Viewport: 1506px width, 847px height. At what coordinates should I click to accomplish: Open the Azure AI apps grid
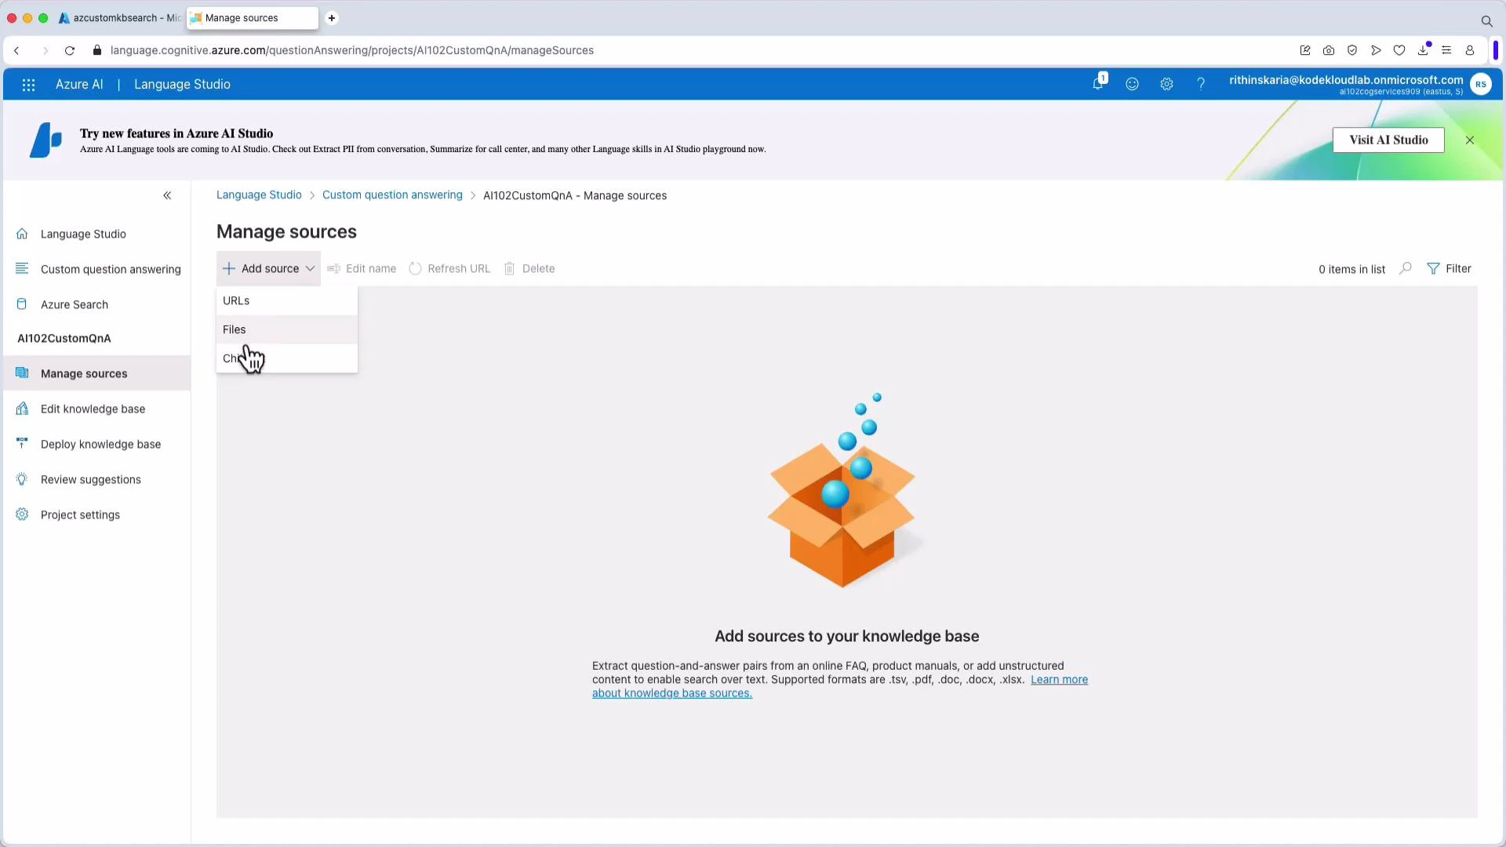click(28, 85)
